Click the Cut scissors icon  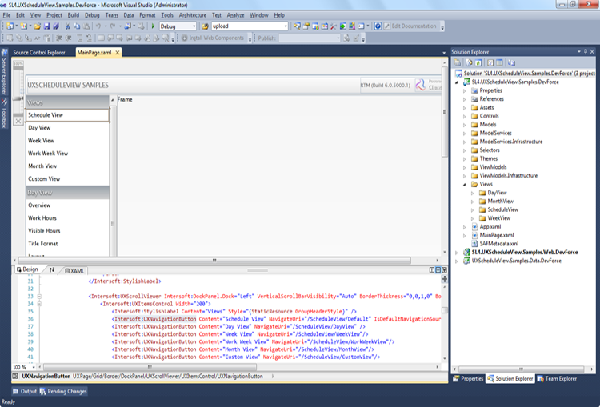tap(68, 26)
